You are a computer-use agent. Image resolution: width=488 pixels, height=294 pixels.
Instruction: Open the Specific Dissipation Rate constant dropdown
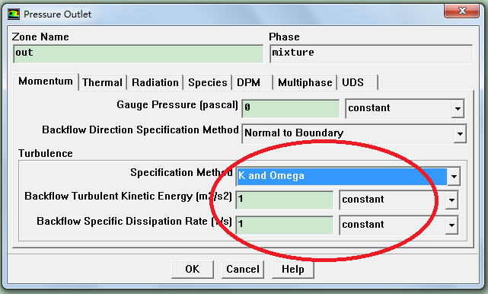click(x=399, y=225)
